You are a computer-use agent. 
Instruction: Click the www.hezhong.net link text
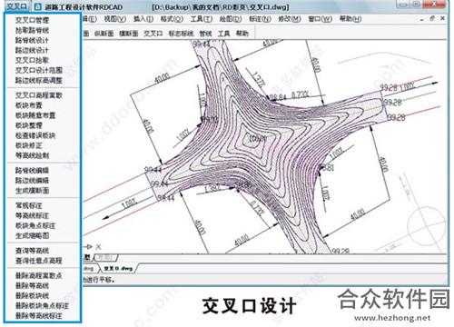pos(392,318)
